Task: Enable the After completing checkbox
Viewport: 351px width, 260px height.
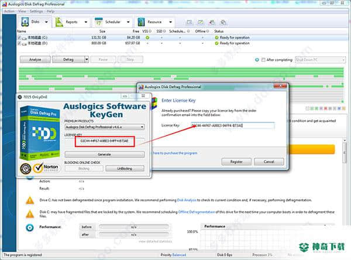Action: 263,60
